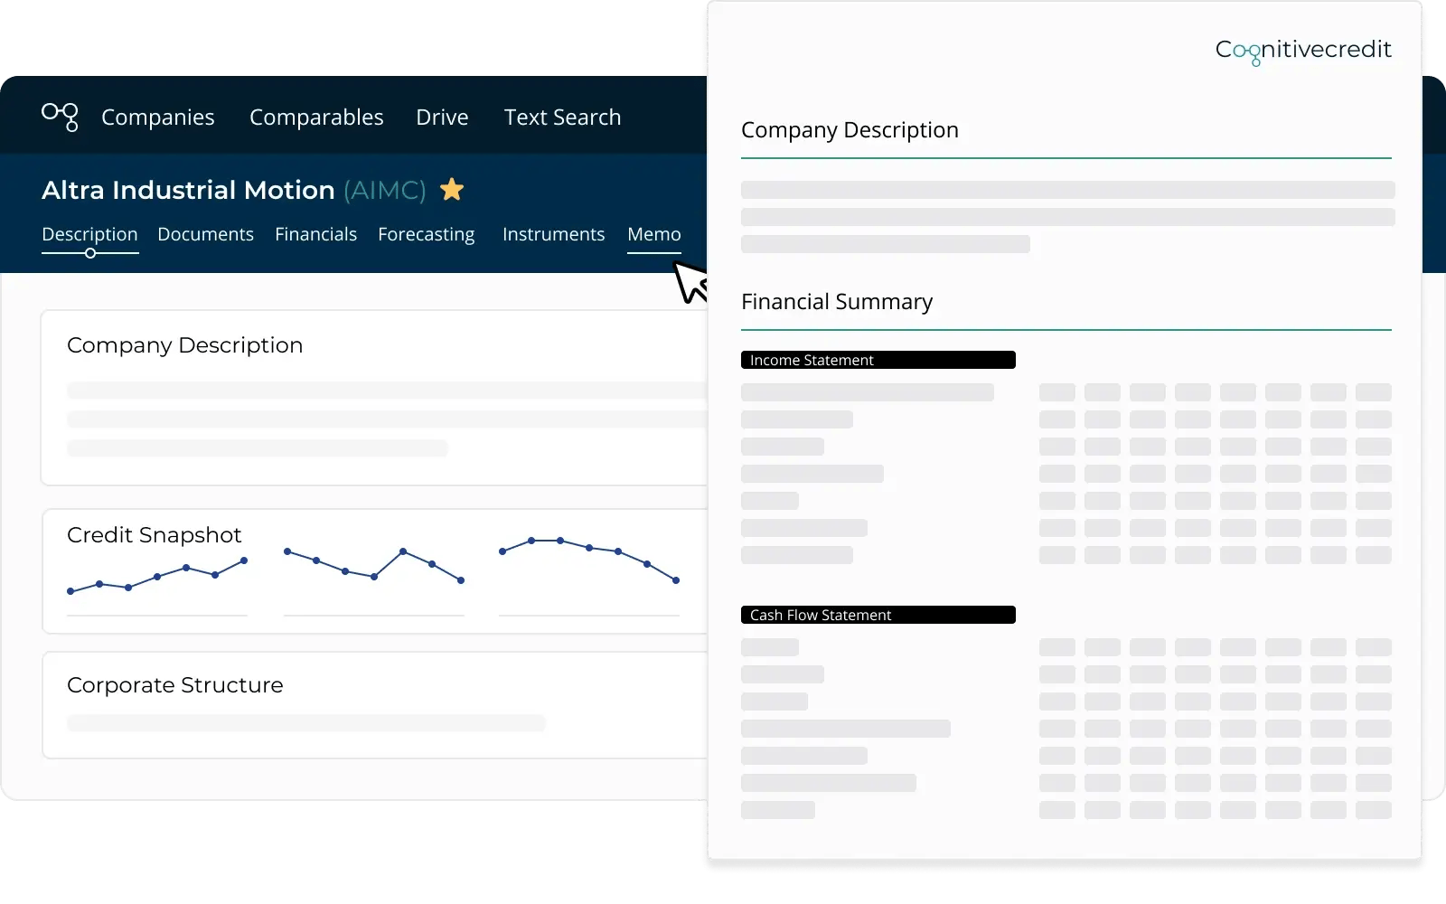The width and height of the screenshot is (1446, 904).
Task: Select the Memo tab
Action: [x=654, y=234]
